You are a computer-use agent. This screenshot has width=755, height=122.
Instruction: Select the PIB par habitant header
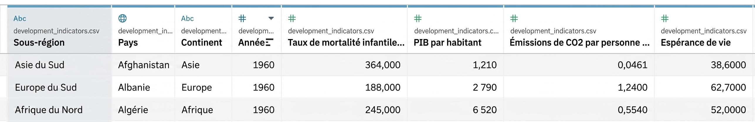click(x=447, y=43)
